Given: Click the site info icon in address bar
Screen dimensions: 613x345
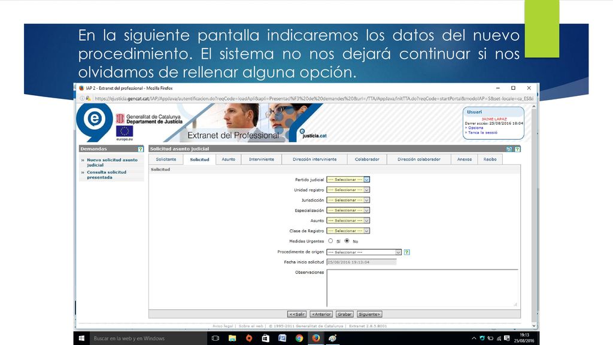Looking at the screenshot, I should click(82, 99).
